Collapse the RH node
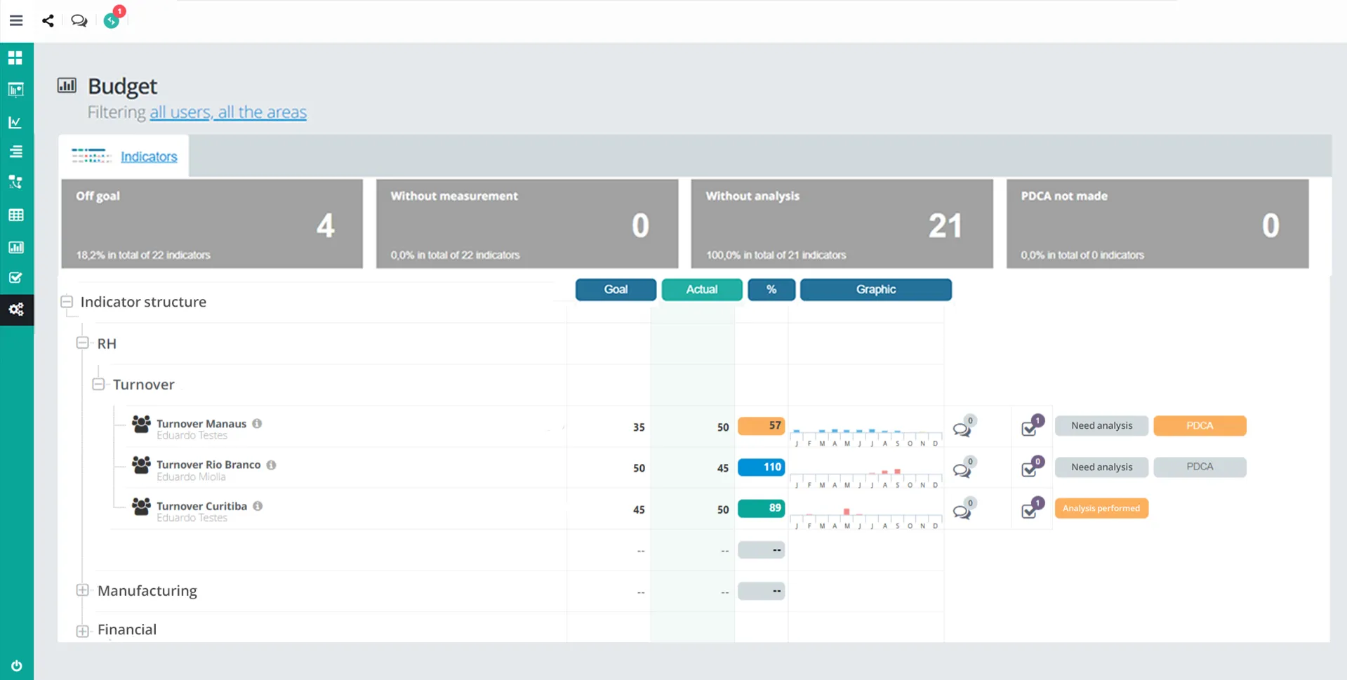The height and width of the screenshot is (680, 1347). [x=83, y=343]
